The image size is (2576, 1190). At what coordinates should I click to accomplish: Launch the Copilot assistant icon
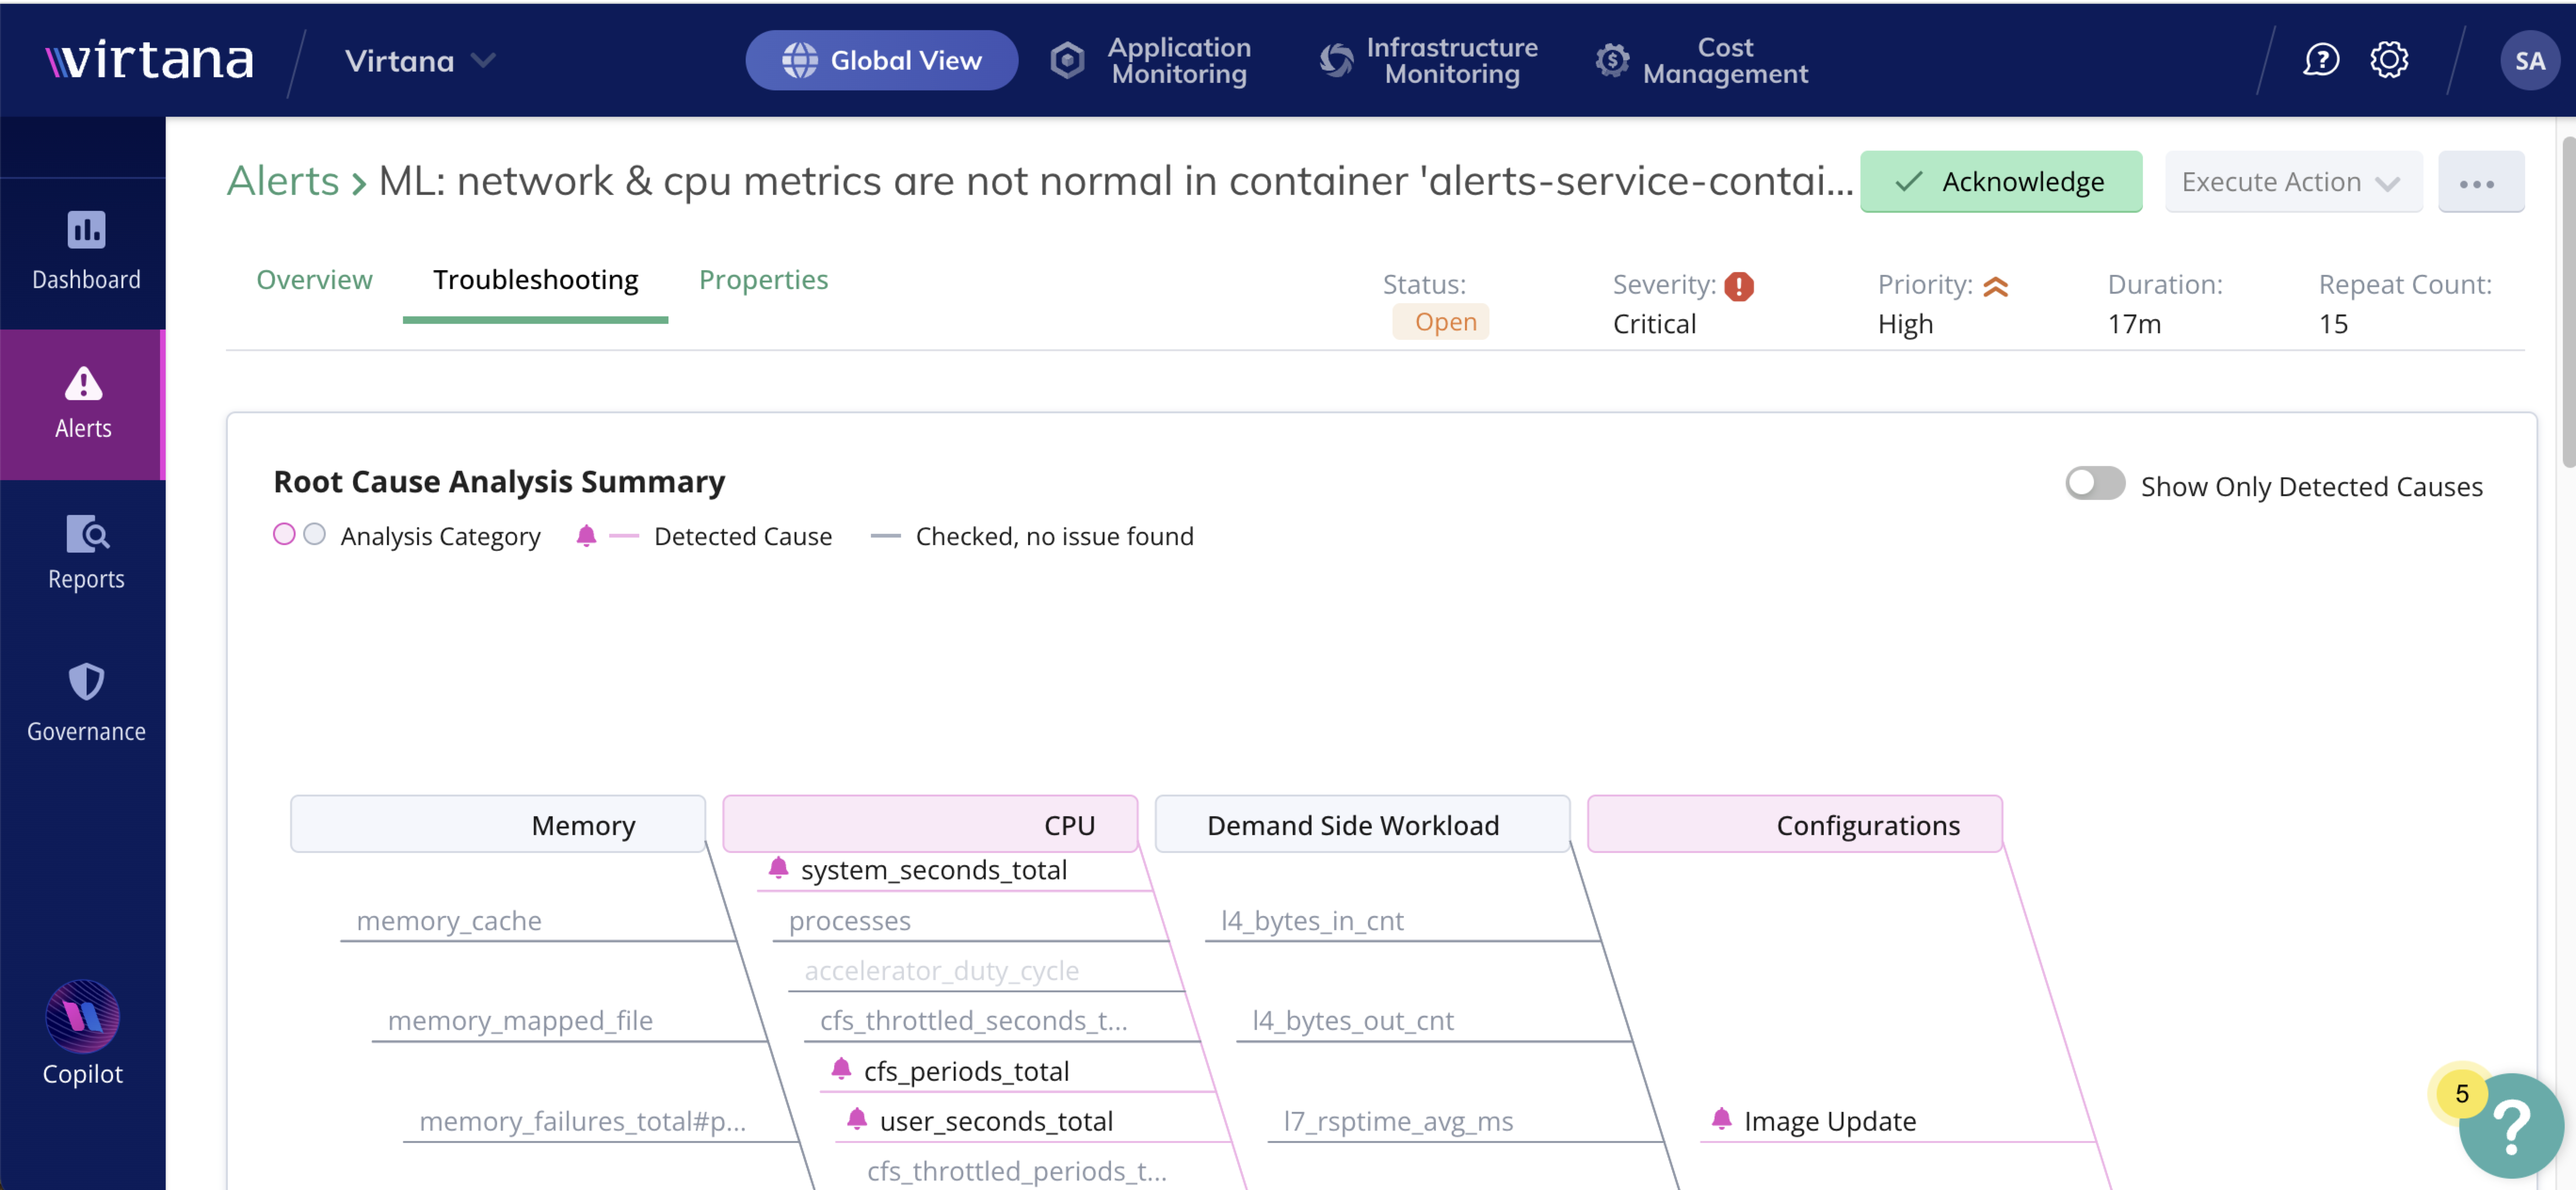[83, 1016]
